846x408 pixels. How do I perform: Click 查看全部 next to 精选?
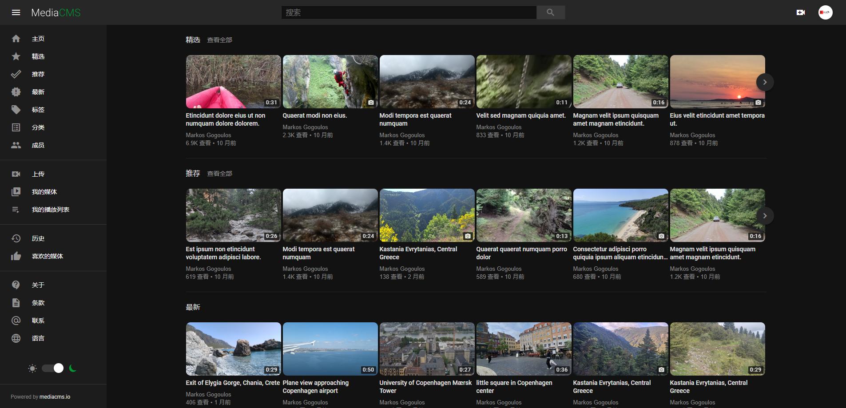tap(219, 40)
